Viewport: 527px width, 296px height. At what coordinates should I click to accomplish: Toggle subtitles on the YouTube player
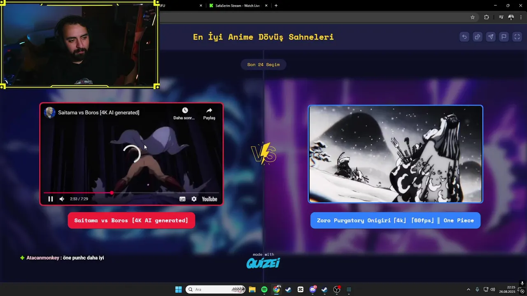182,199
